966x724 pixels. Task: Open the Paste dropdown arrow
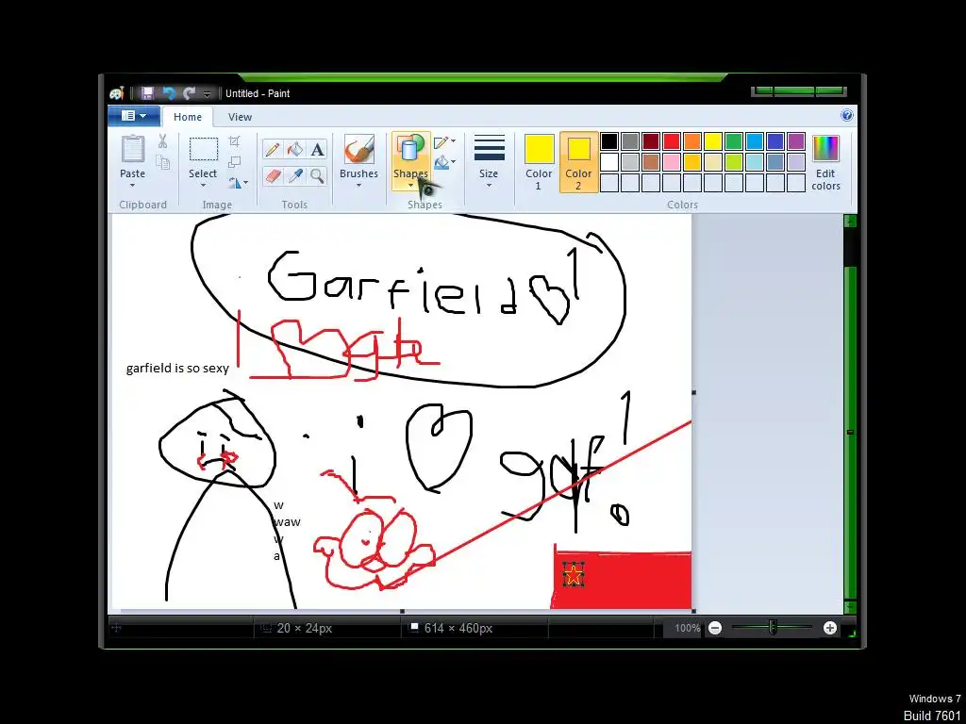(x=132, y=186)
